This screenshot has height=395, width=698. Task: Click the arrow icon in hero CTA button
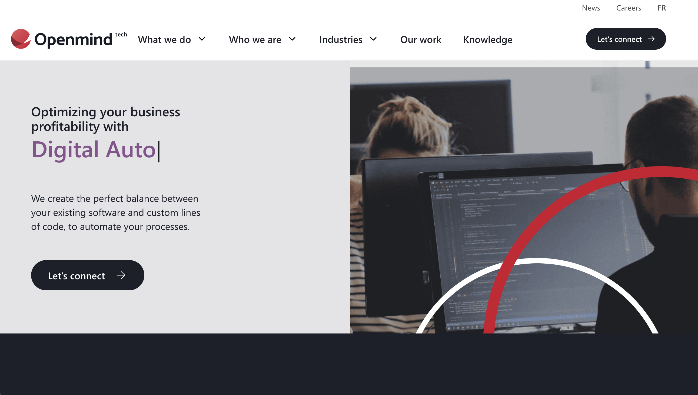pyautogui.click(x=121, y=275)
